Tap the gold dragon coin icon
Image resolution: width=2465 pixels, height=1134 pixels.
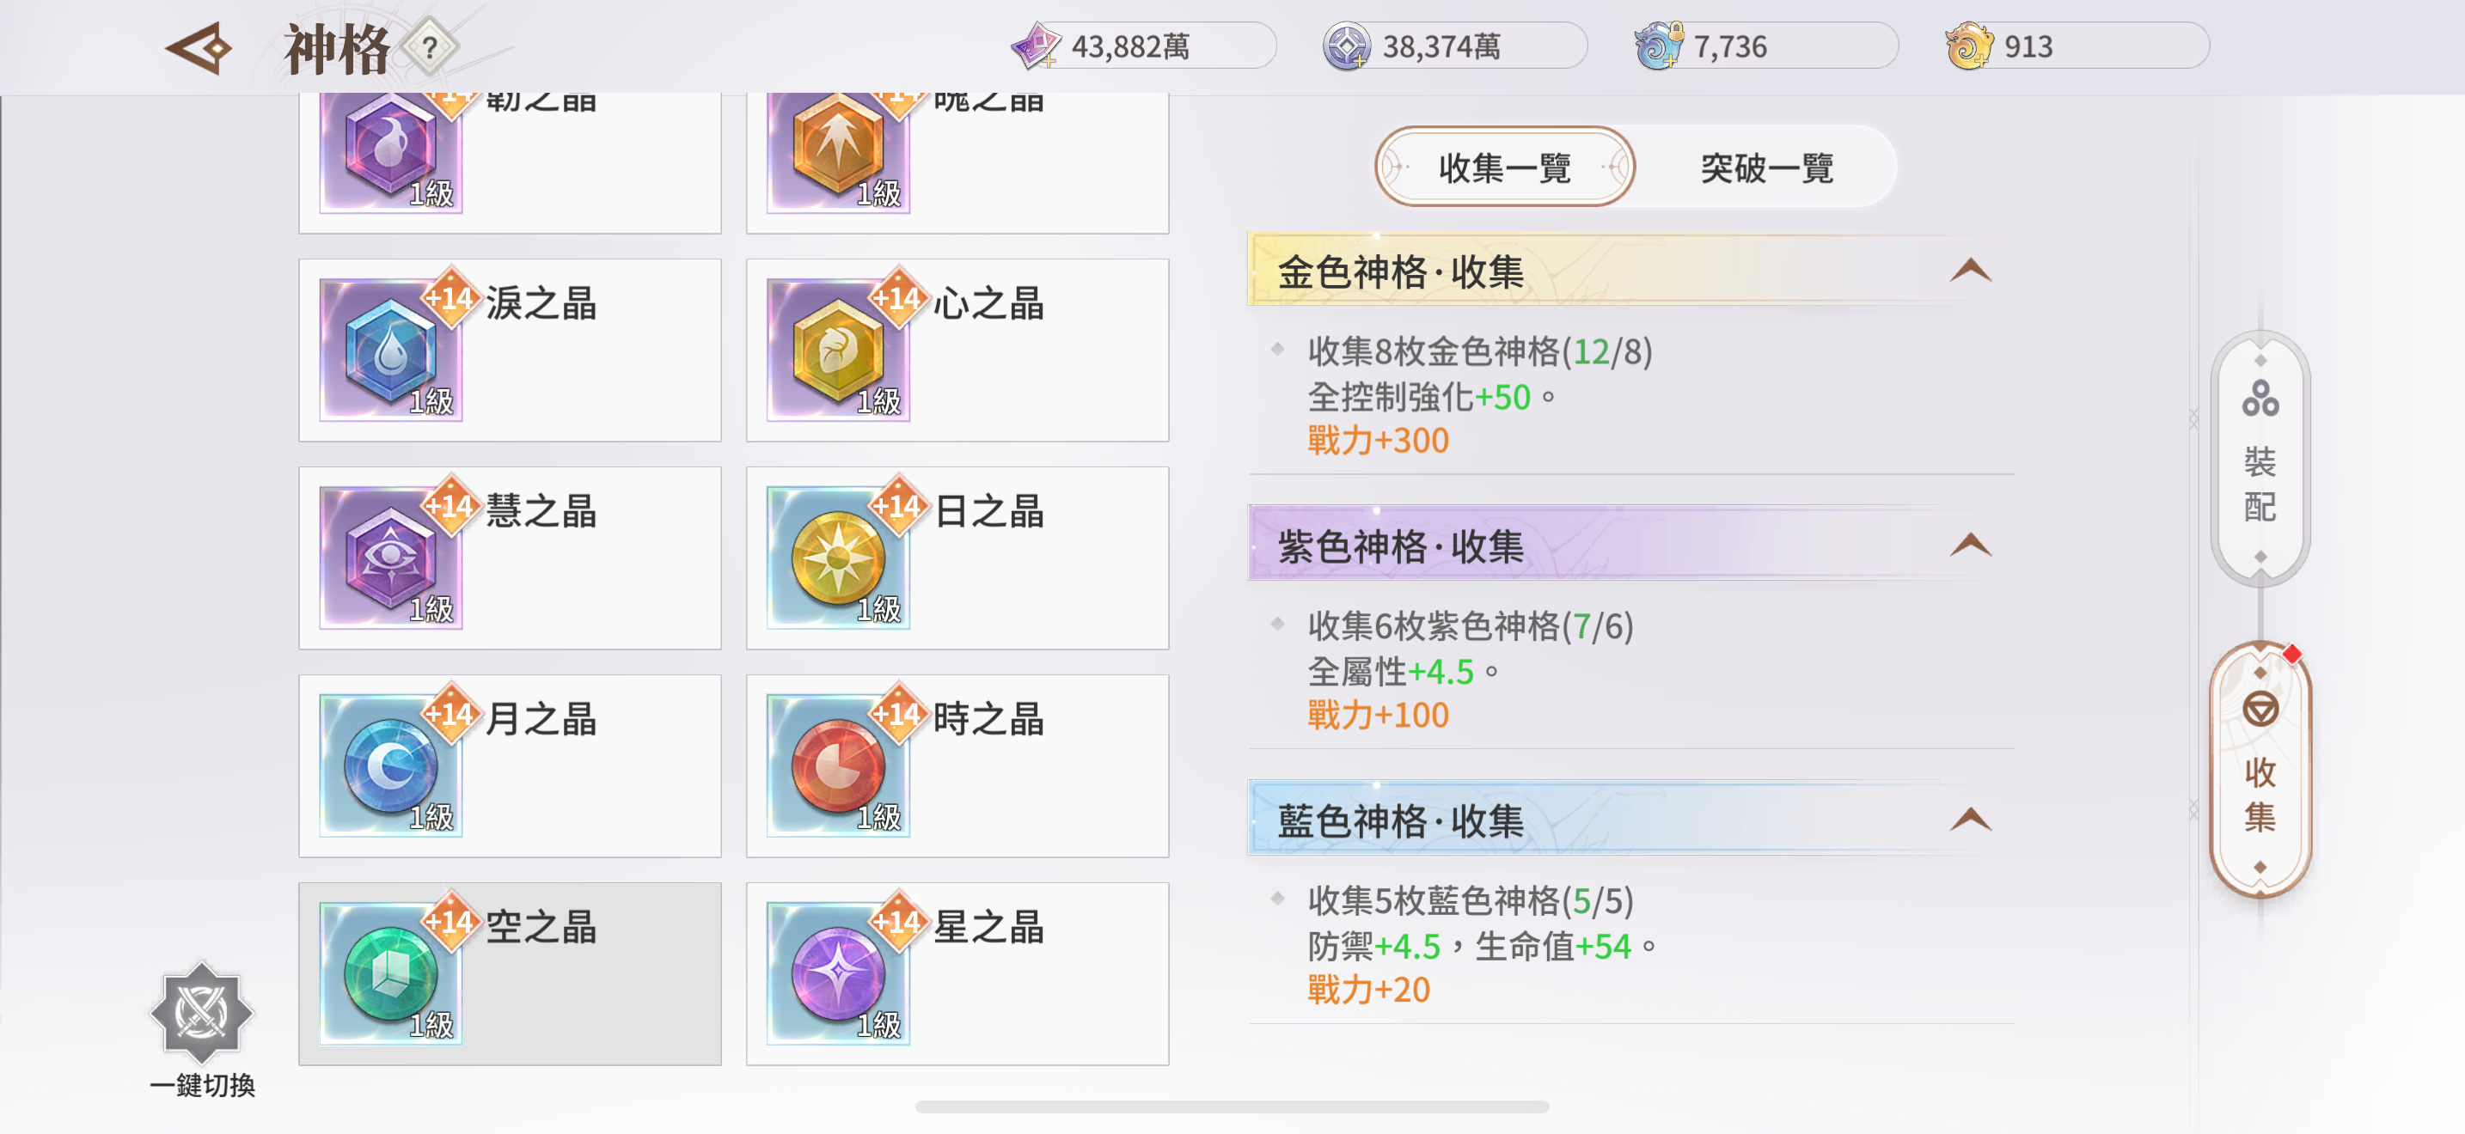(1968, 46)
